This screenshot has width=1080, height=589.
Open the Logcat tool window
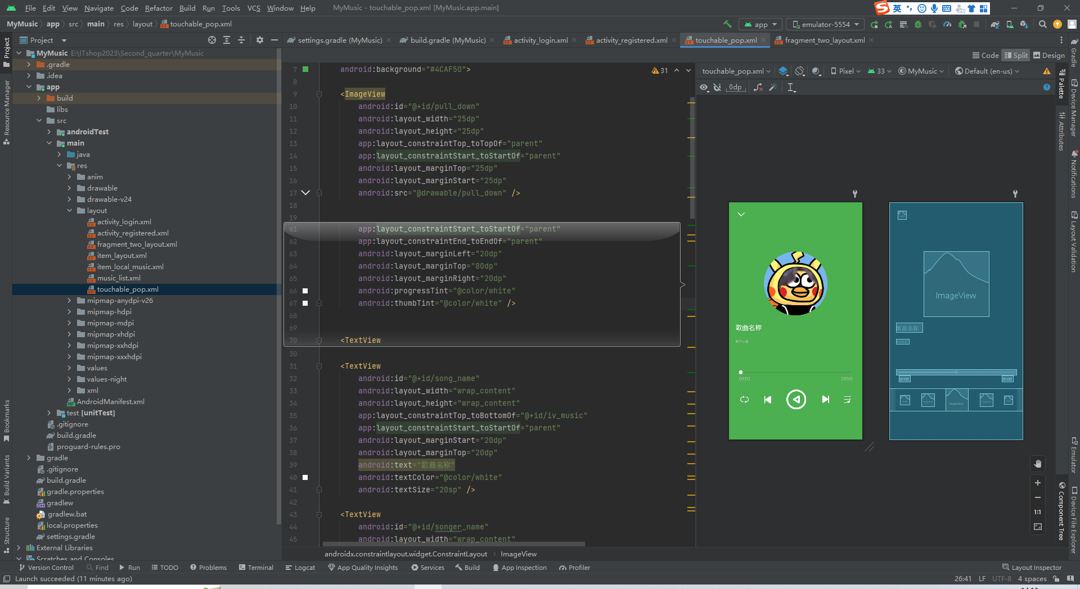coord(300,568)
